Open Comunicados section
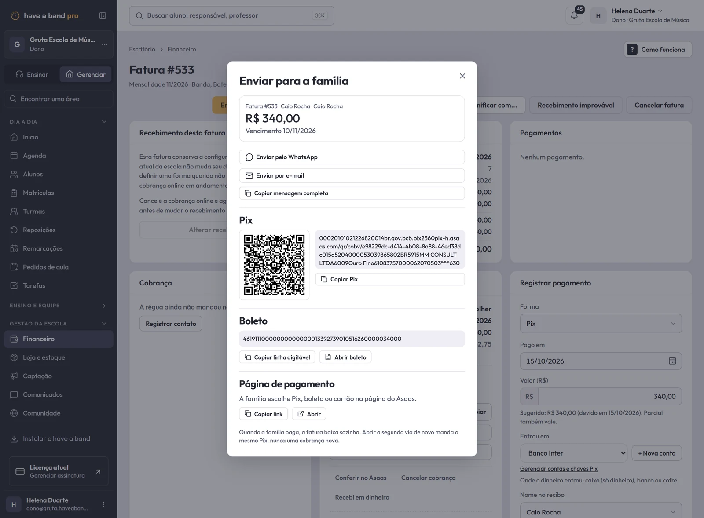The width and height of the screenshot is (704, 518). pyautogui.click(x=59, y=394)
